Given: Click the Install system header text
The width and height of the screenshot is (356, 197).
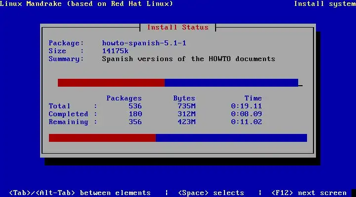Looking at the screenshot, I should [x=325, y=3].
